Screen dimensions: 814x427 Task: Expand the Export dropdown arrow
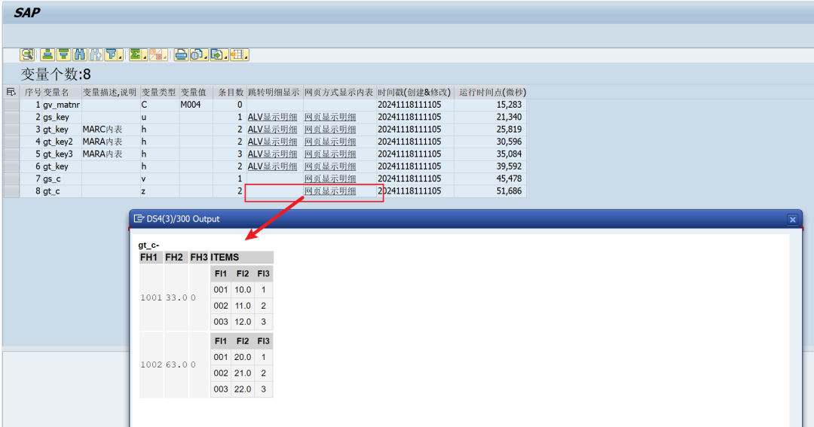[226, 56]
